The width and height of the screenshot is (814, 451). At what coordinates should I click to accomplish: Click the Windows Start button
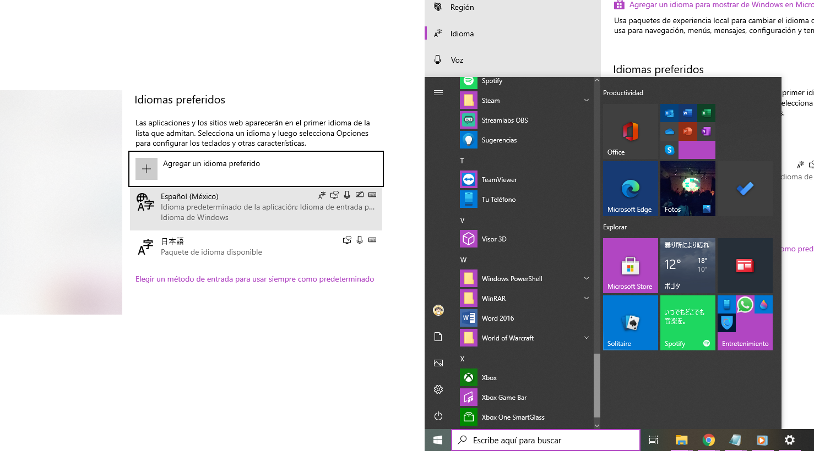438,440
